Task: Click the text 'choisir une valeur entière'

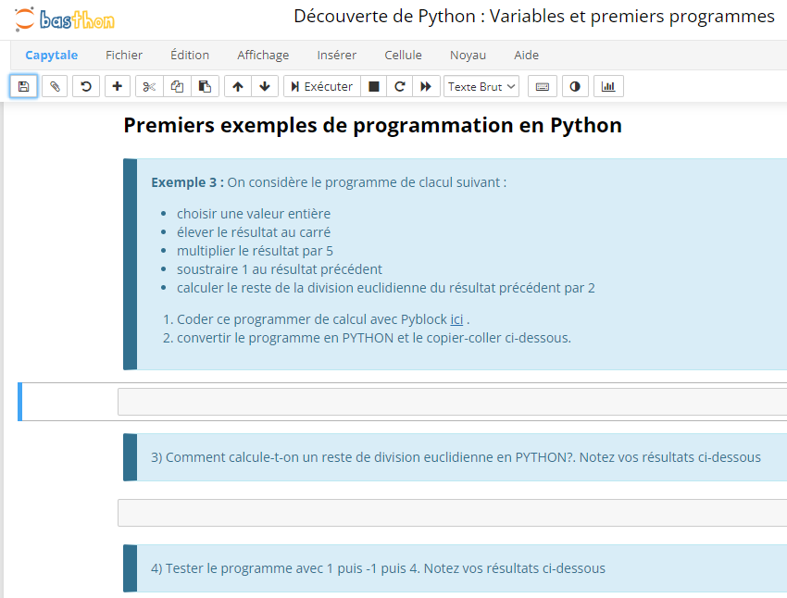Action: [x=254, y=214]
